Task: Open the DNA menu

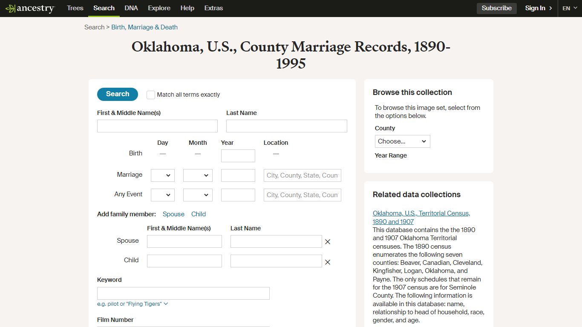Action: [x=131, y=8]
